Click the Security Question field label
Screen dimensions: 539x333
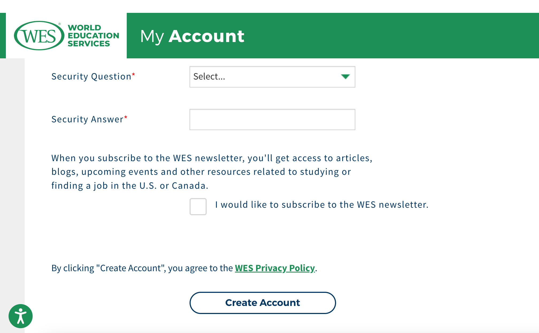91,77
